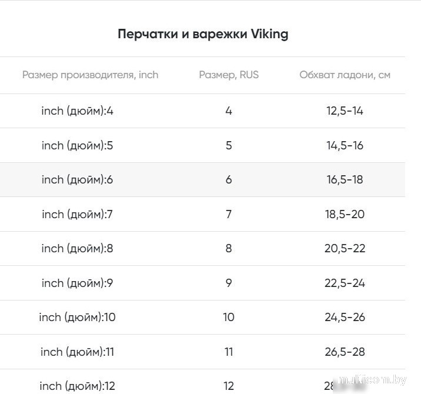The image size is (421, 394).
Task: Select palm girth value 26,5-28
Action: (345, 352)
